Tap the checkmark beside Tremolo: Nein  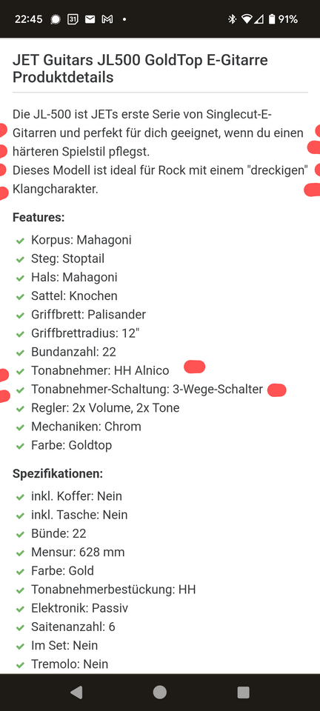(20, 665)
